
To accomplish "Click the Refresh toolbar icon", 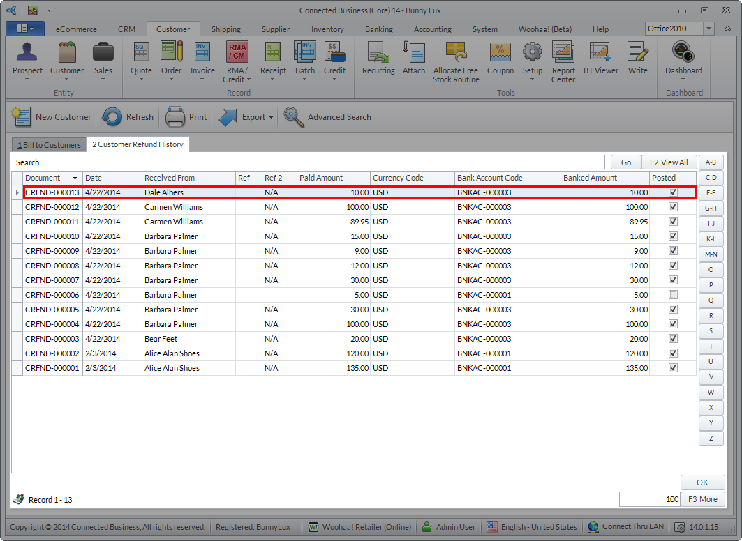I will [x=112, y=117].
